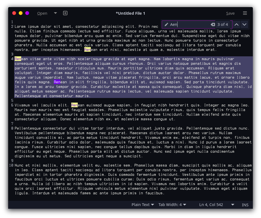The height and width of the screenshot is (218, 261).
Task: Open search options pencil icon
Action: pyautogui.click(x=166, y=24)
